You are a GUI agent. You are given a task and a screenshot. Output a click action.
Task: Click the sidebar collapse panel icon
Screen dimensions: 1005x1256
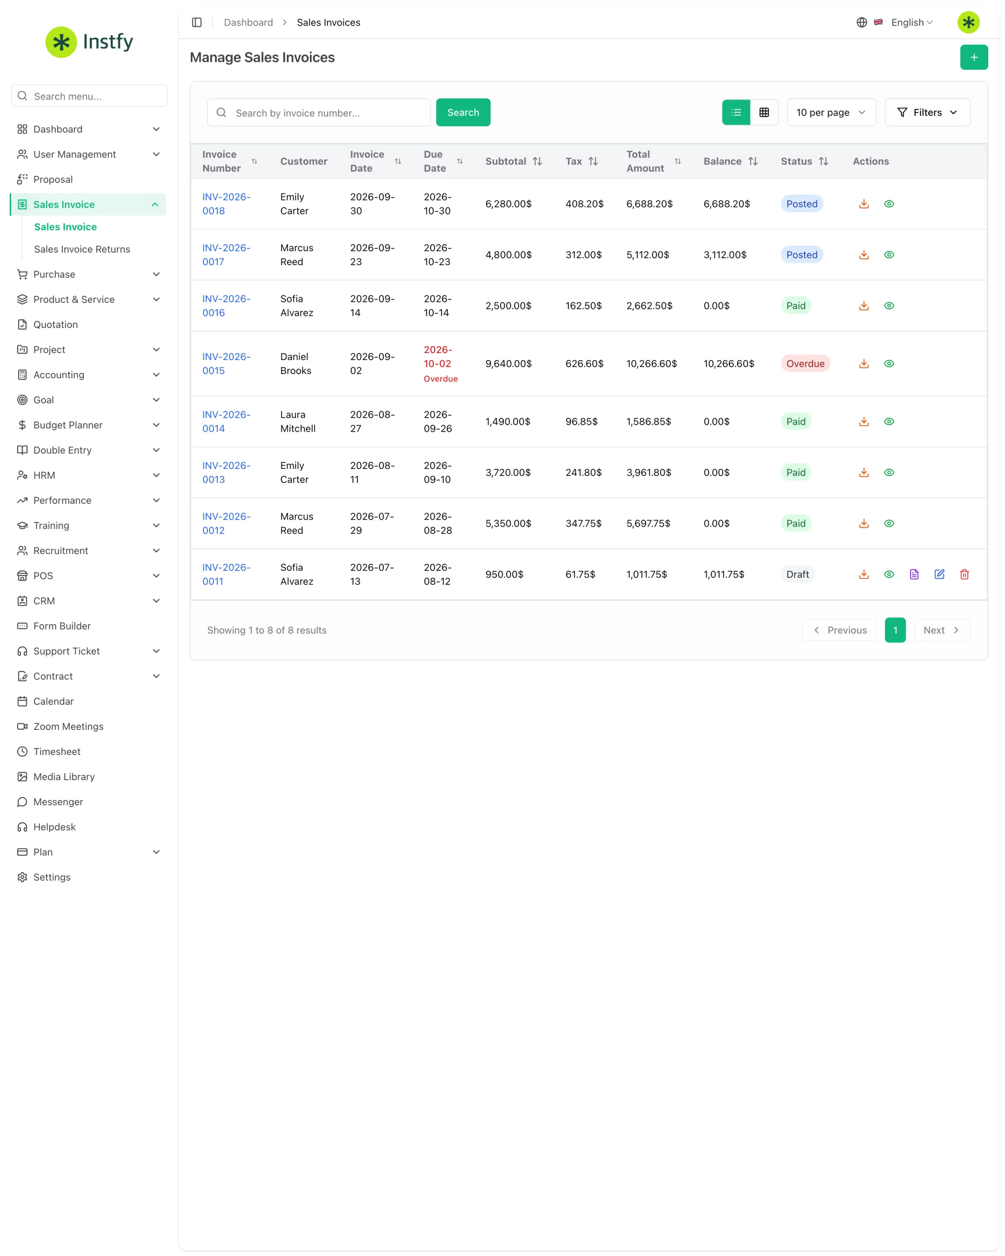tap(197, 22)
